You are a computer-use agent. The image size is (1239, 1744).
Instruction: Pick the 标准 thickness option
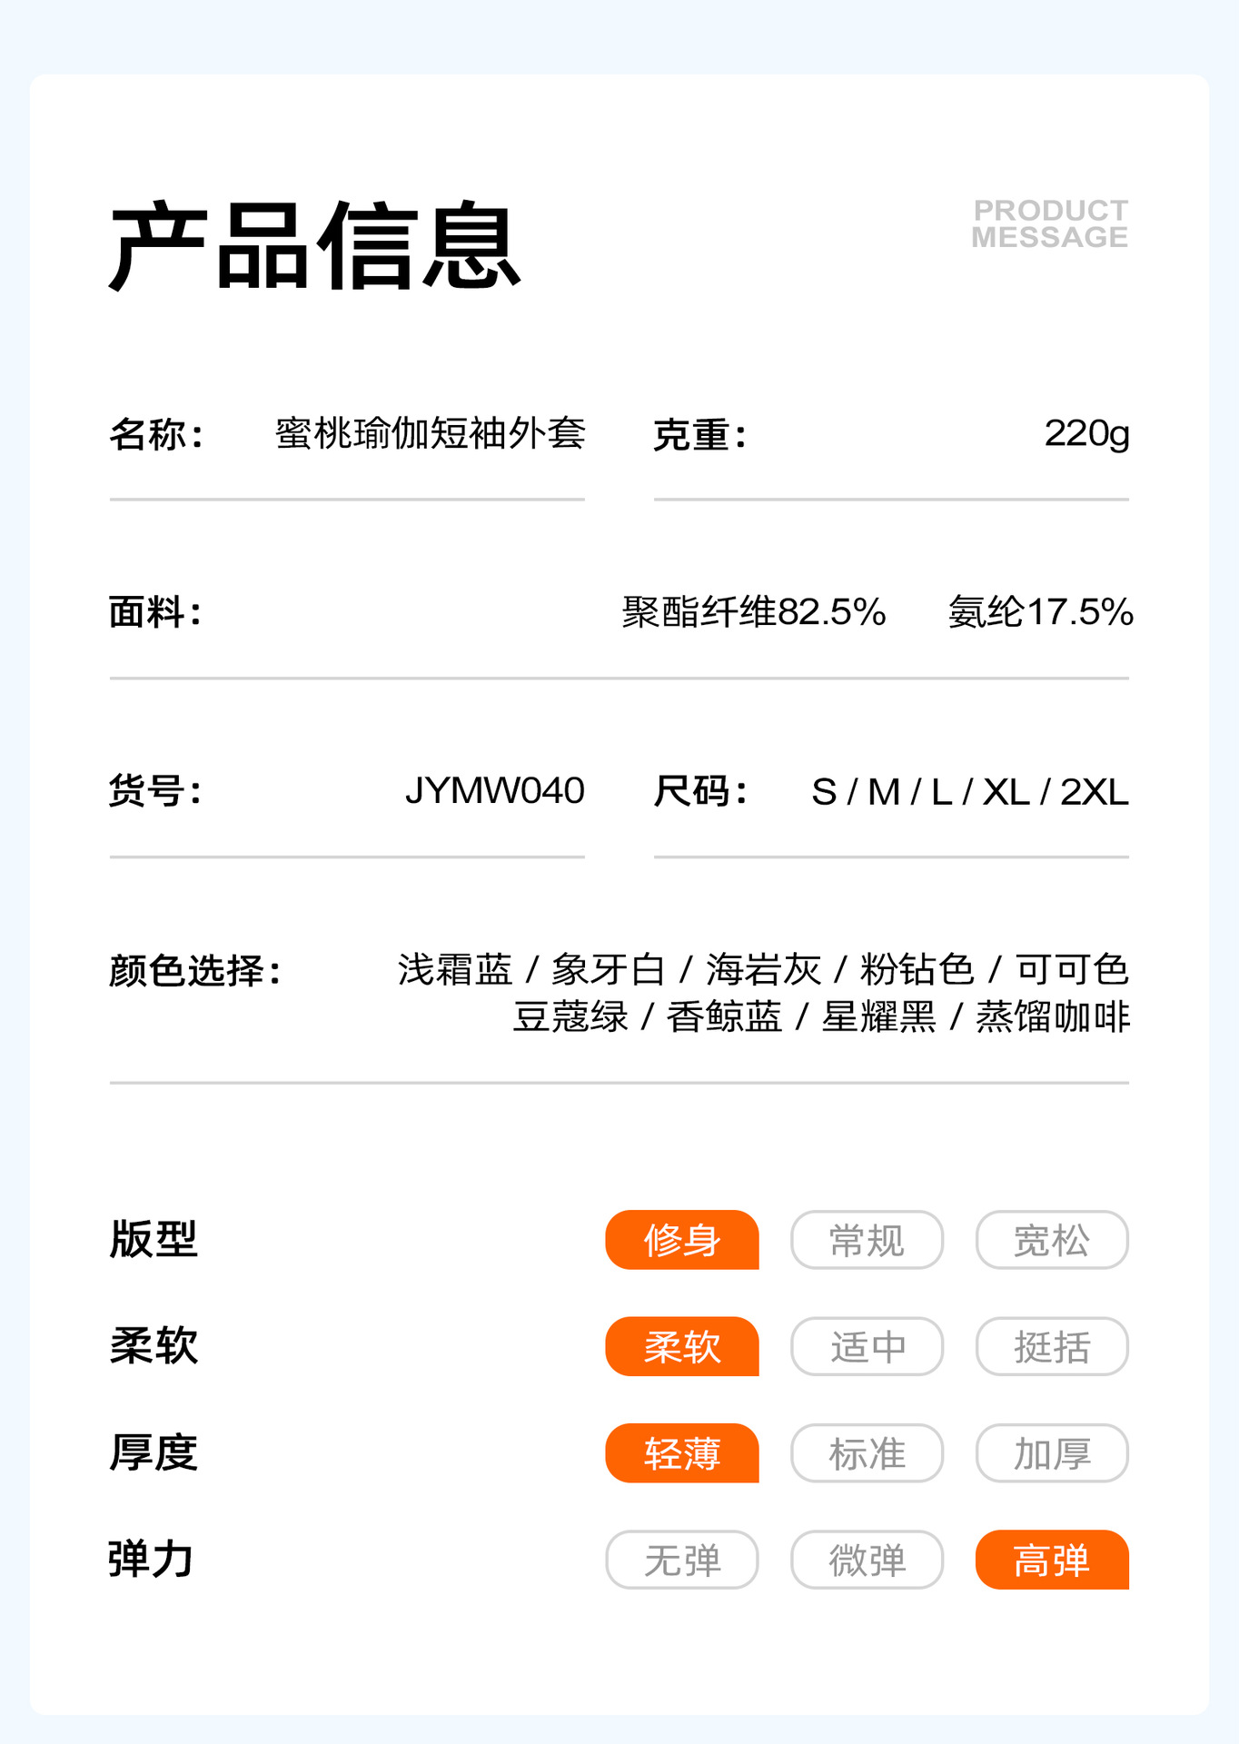point(867,1453)
